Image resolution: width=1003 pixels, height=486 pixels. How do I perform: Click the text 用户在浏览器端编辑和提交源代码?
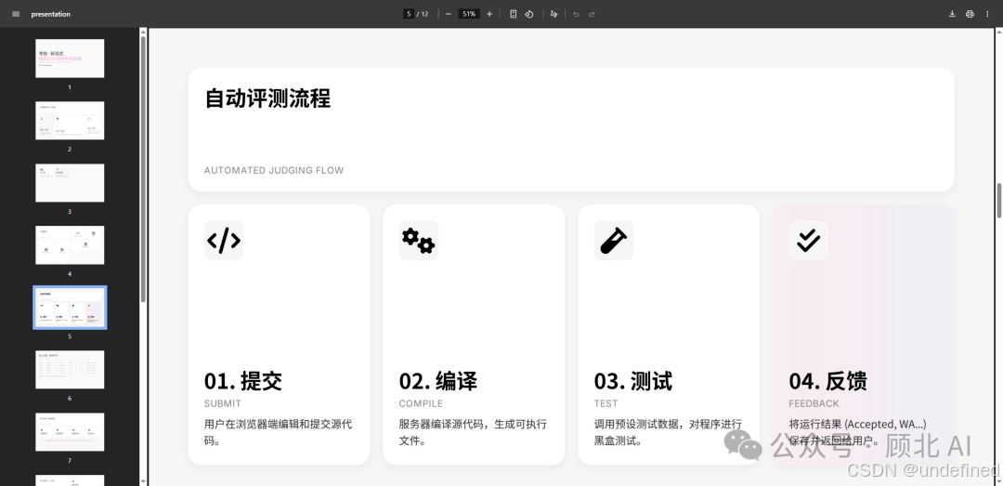pos(279,432)
